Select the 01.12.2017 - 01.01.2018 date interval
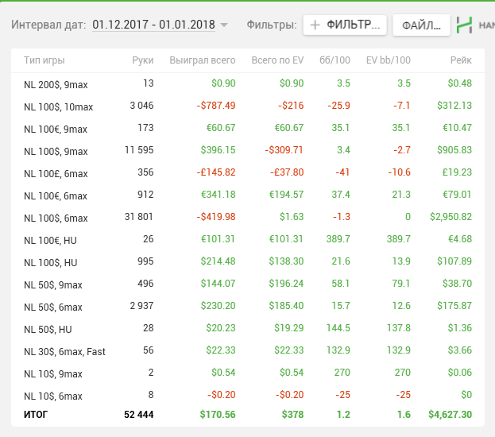Screen dimensions: 495x437 pyautogui.click(x=153, y=25)
